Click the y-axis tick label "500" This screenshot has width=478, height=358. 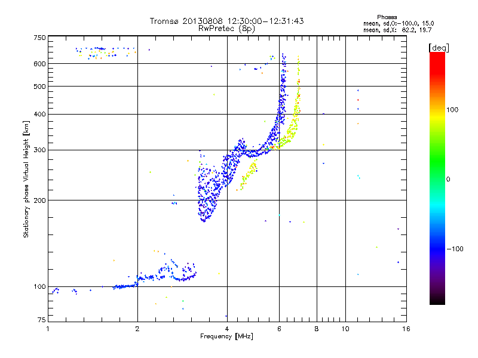click(39, 87)
